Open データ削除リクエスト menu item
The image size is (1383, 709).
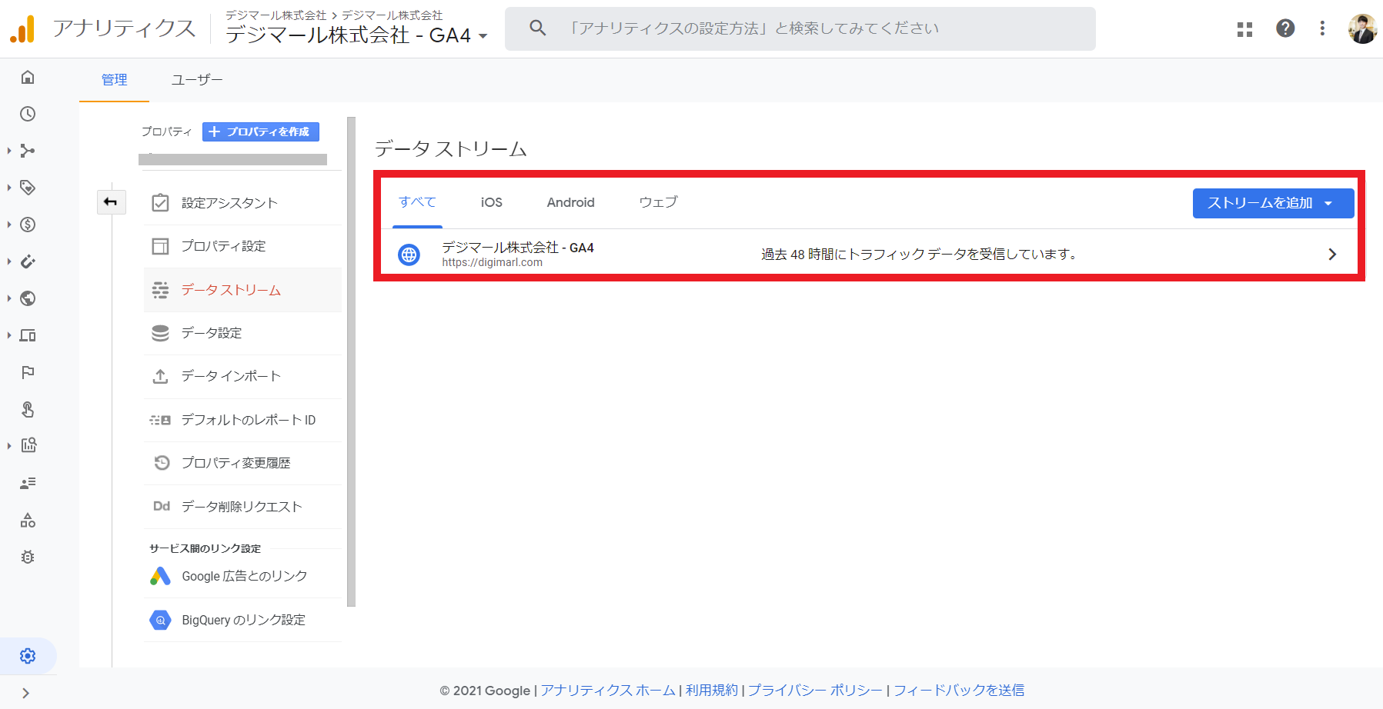(242, 506)
